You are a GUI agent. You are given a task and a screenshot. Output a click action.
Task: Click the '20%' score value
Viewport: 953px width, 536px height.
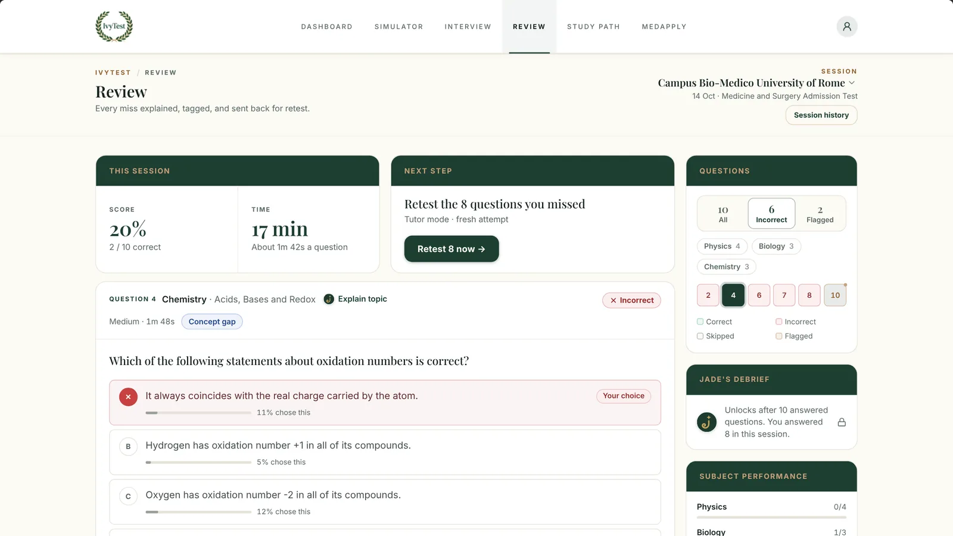pyautogui.click(x=127, y=229)
